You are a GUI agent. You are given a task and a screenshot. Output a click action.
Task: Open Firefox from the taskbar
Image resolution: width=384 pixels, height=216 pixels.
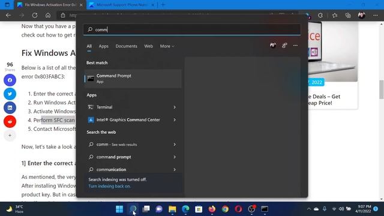(212, 209)
